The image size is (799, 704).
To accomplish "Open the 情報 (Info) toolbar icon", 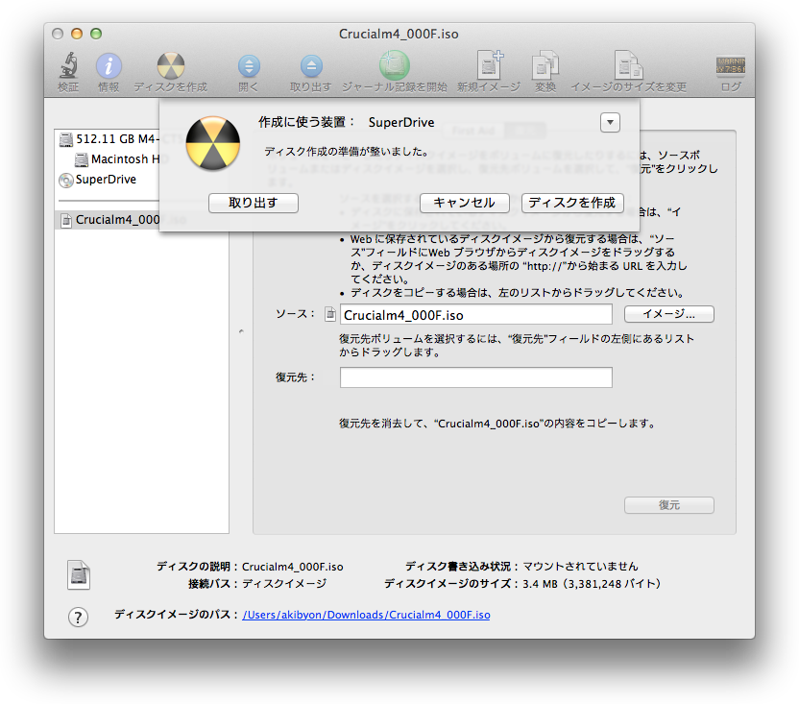I will click(x=109, y=65).
